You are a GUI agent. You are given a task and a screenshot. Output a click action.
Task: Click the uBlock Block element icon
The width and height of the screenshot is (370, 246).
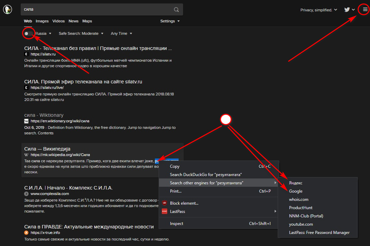[164, 203]
